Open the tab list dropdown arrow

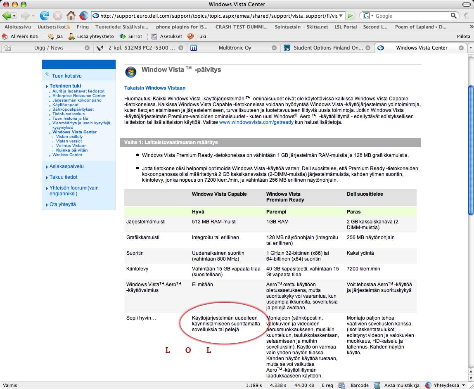[471, 48]
